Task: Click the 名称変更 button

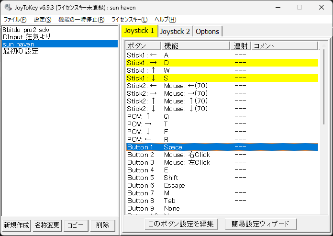Action: 47,225
